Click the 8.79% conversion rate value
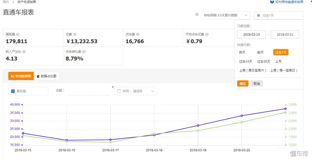The image size is (312, 159). (x=75, y=59)
